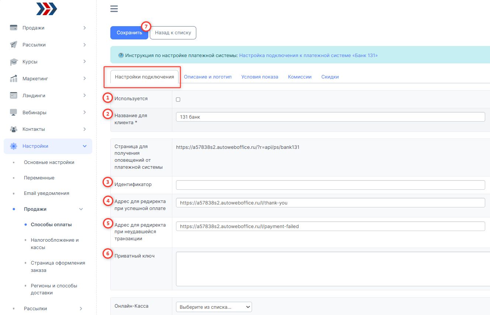Screen dimensions: 490x315
Task: Collapse the Настройки sidebar section
Action: click(84, 146)
